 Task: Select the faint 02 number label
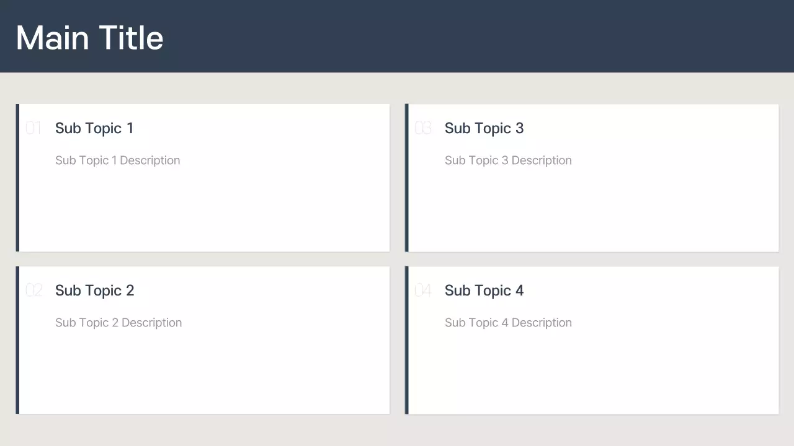tap(33, 291)
